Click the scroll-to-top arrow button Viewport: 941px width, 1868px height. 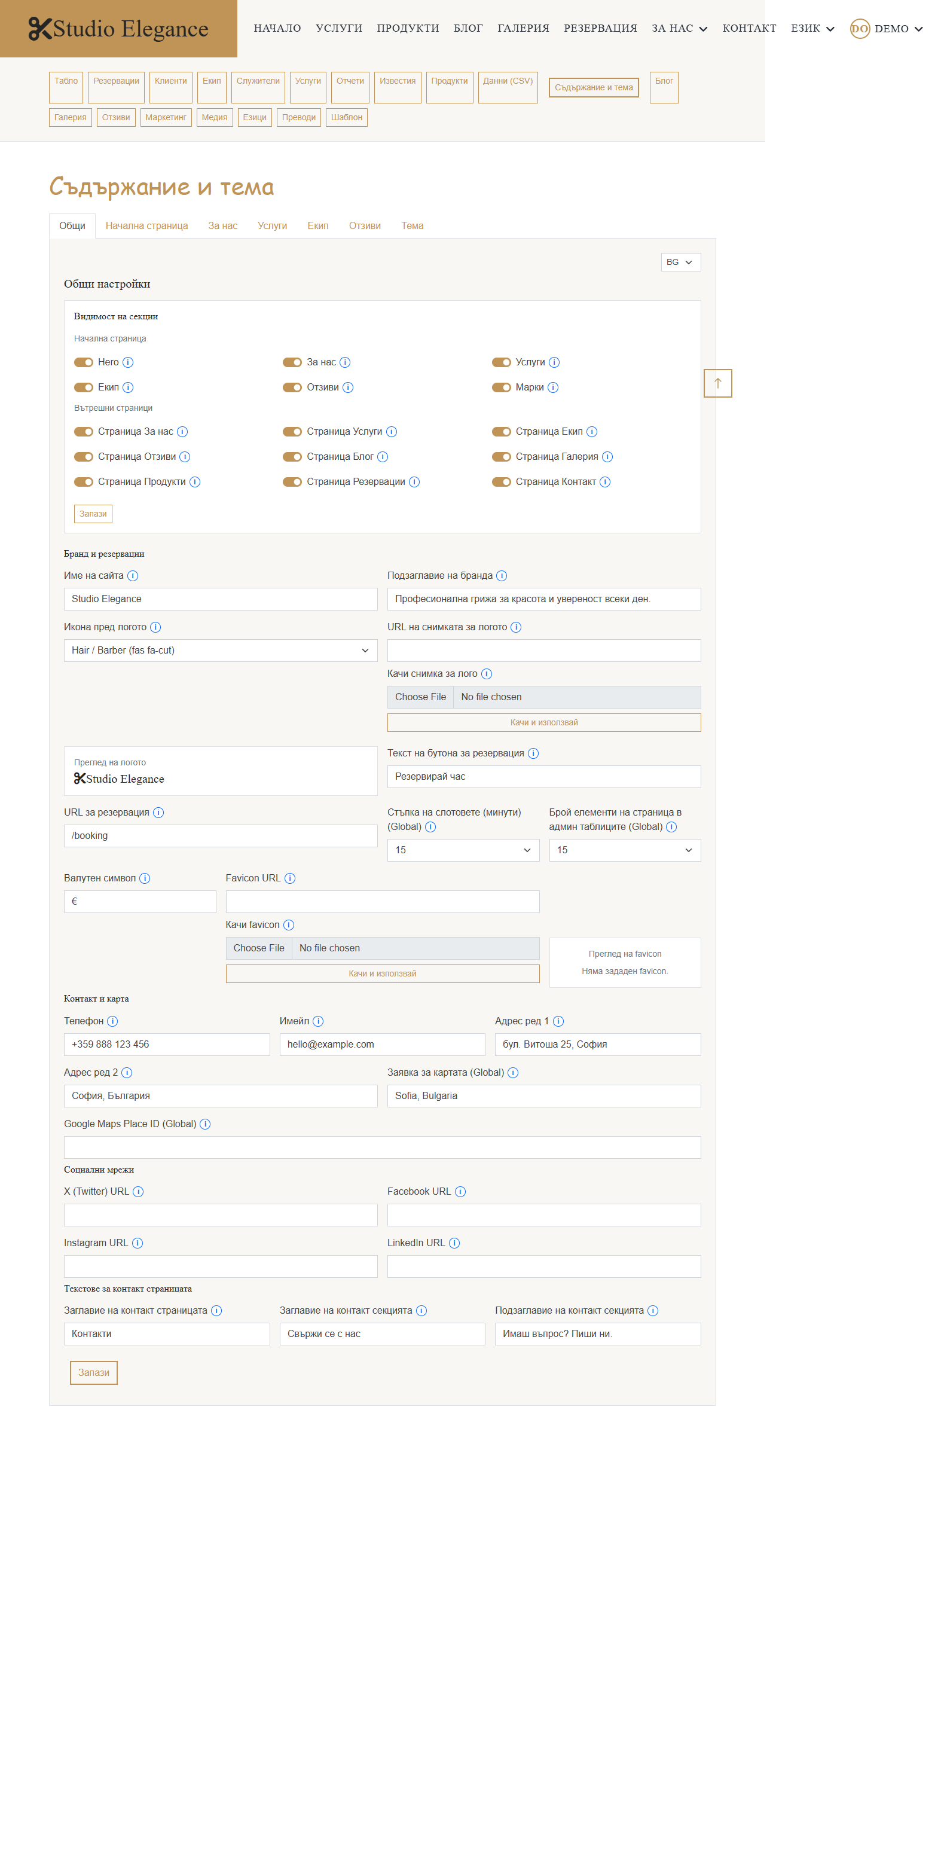click(718, 383)
